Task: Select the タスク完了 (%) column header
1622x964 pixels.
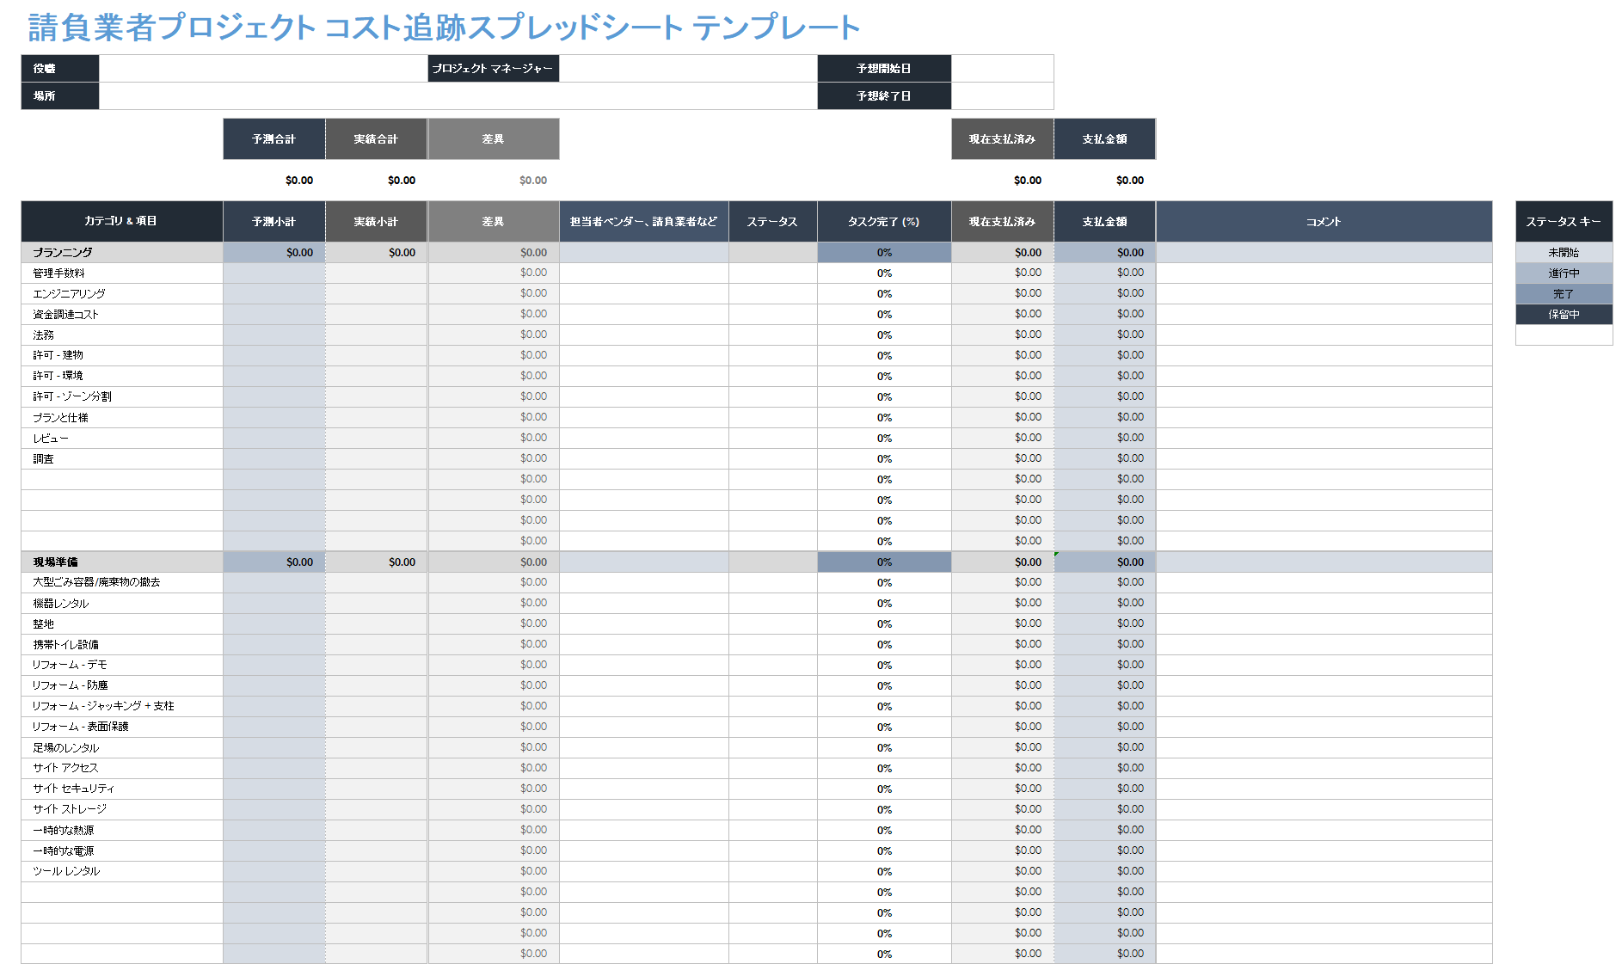Action: click(x=884, y=222)
